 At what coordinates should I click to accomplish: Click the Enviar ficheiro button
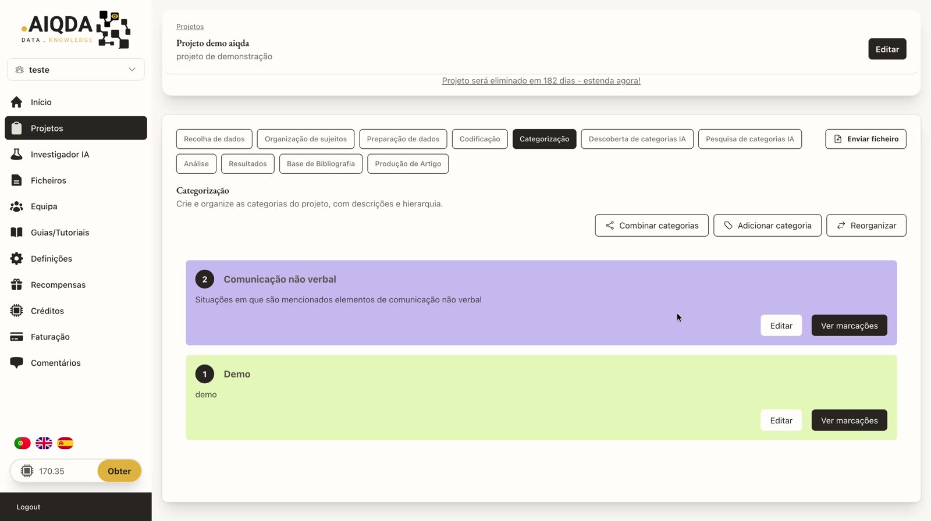[x=866, y=139]
